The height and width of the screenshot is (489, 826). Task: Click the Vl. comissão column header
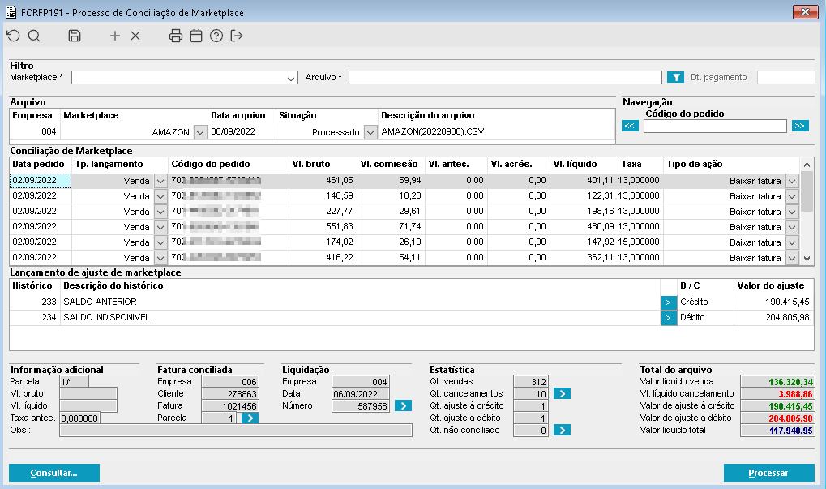click(x=389, y=165)
